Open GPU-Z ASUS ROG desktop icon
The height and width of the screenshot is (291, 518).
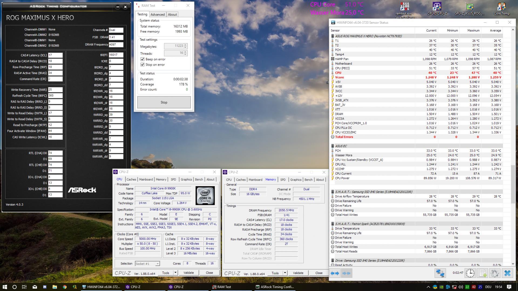pyautogui.click(x=469, y=9)
